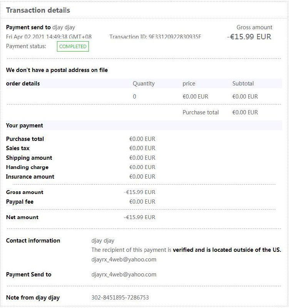Click the Subtotal column header
Screen dimensions: 289x308
click(x=243, y=84)
